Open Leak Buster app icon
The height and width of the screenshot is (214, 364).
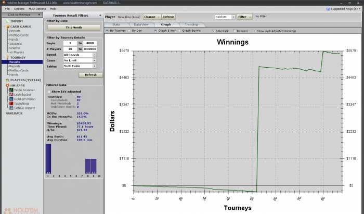pyautogui.click(x=11, y=95)
